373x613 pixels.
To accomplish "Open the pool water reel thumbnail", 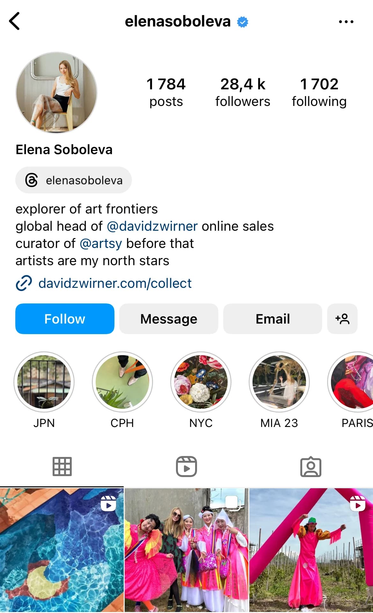I will [61, 549].
